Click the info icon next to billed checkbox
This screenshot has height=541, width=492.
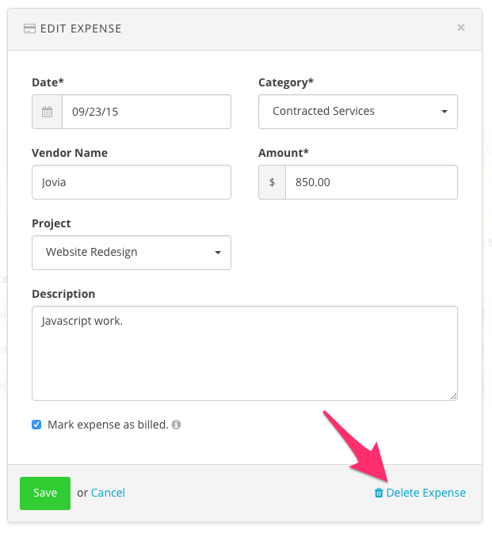177,425
